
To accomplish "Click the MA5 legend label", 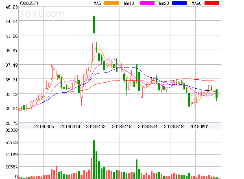I will tap(97, 3).
